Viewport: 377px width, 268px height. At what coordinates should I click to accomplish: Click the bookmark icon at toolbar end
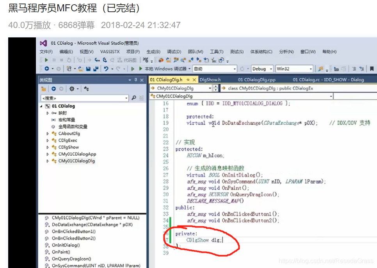point(372,69)
